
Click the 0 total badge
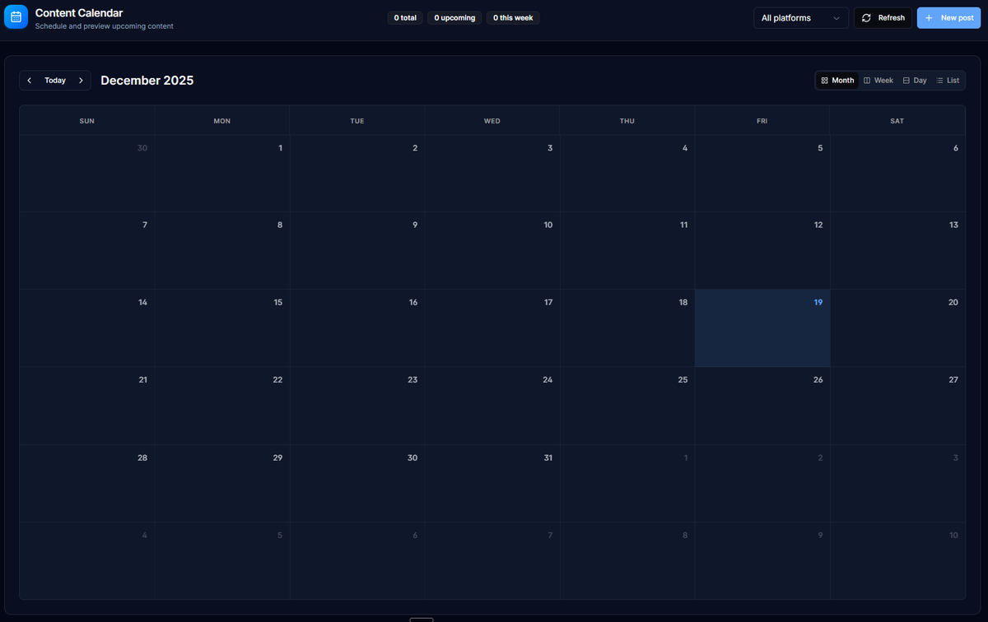click(405, 18)
